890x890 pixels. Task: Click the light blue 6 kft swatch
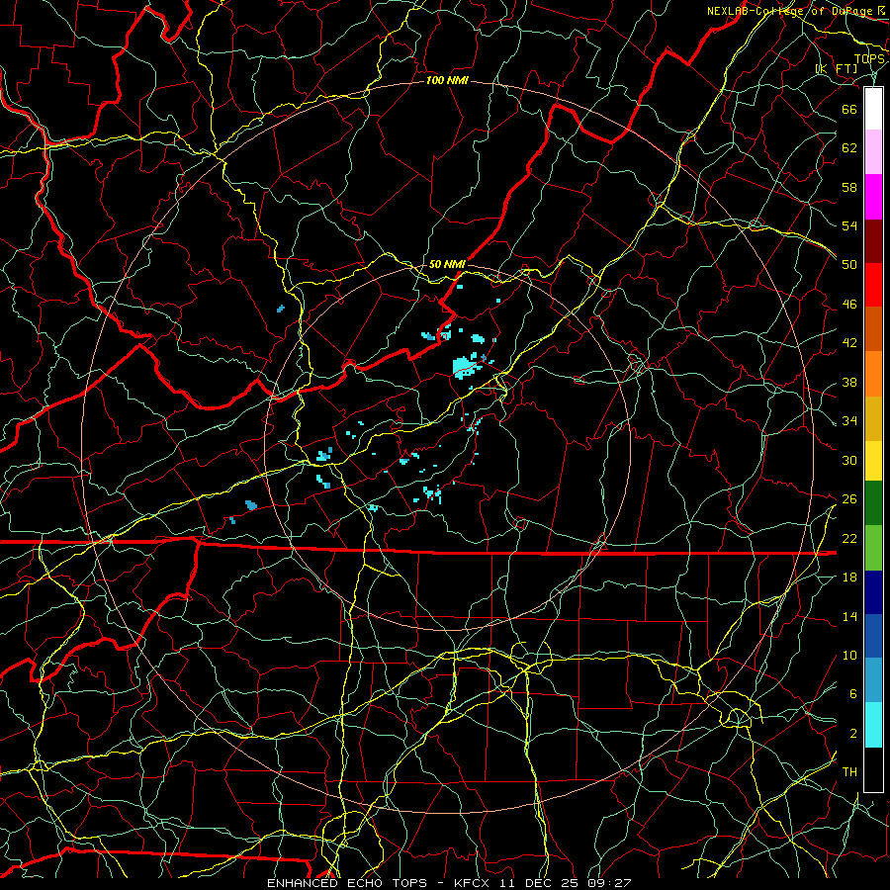pos(873,680)
